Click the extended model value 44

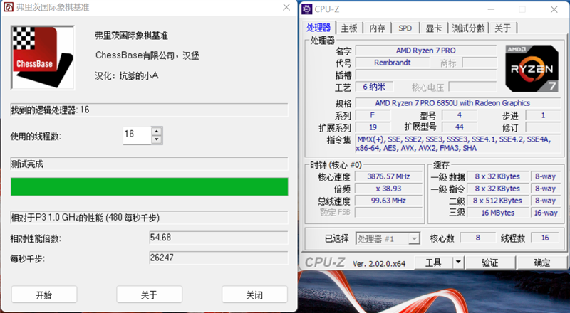459,127
